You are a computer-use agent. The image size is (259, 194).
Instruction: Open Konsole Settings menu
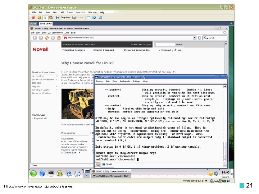pos(136,81)
